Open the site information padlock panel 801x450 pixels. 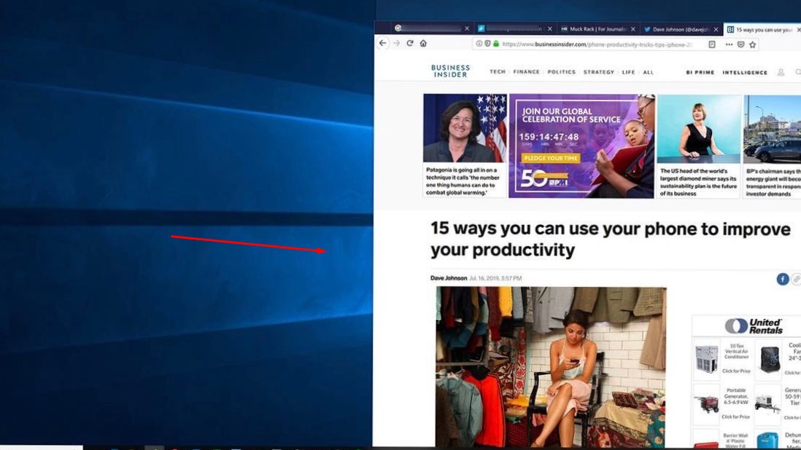[x=495, y=43]
